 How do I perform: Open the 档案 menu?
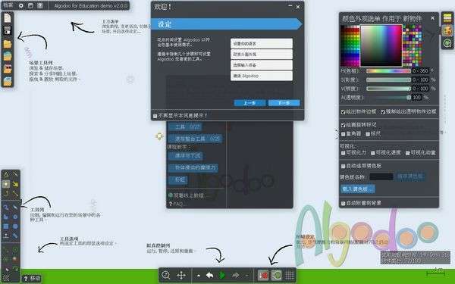8,5
